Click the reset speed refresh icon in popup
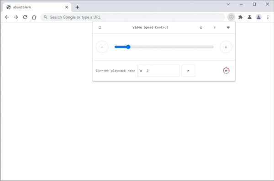The width and height of the screenshot is (274, 181). point(201,27)
